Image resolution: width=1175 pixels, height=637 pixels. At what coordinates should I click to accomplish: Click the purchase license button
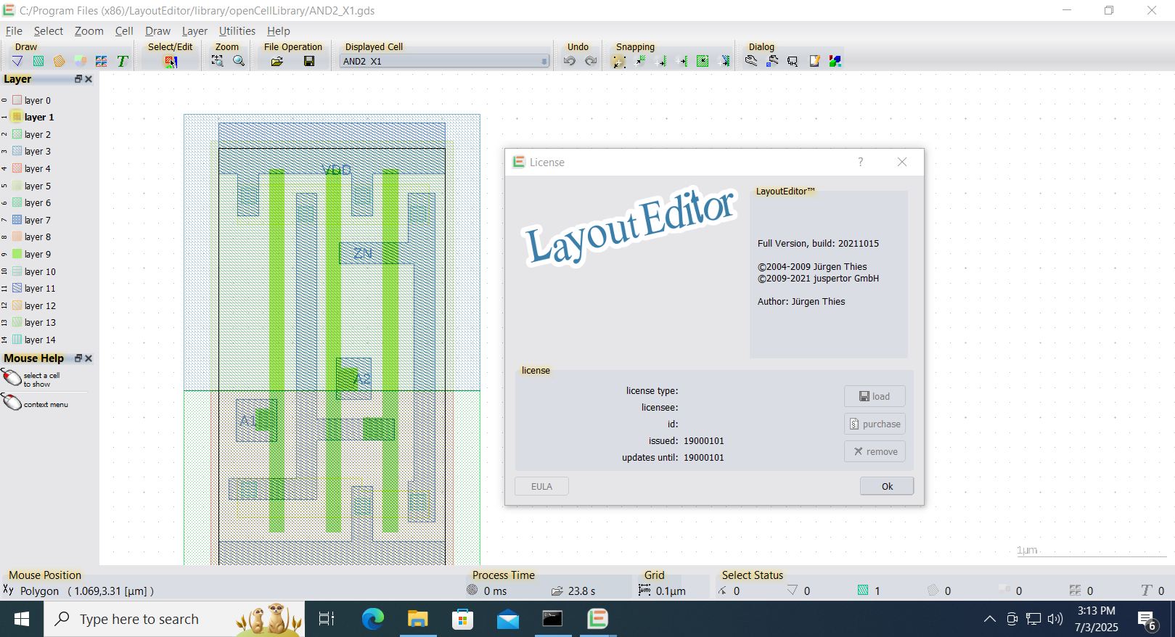[x=875, y=424]
